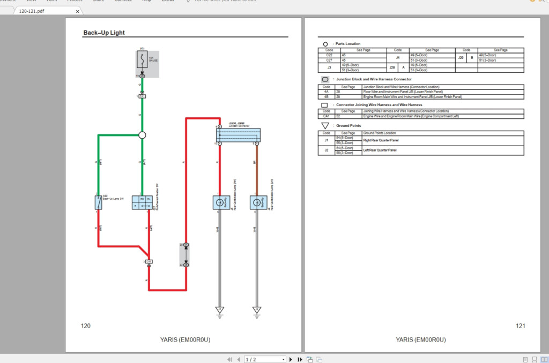Jump to the last page with the double-right arrow
The image size is (549, 363).
pyautogui.click(x=300, y=359)
